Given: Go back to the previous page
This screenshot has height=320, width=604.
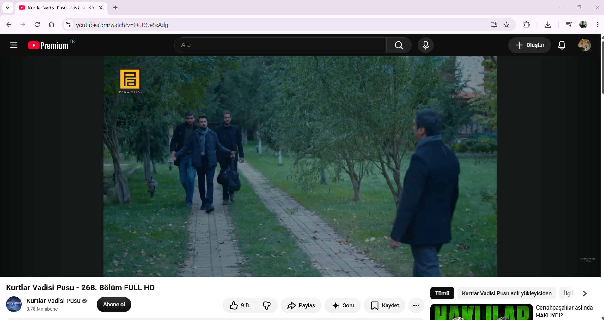Looking at the screenshot, I should click(9, 25).
